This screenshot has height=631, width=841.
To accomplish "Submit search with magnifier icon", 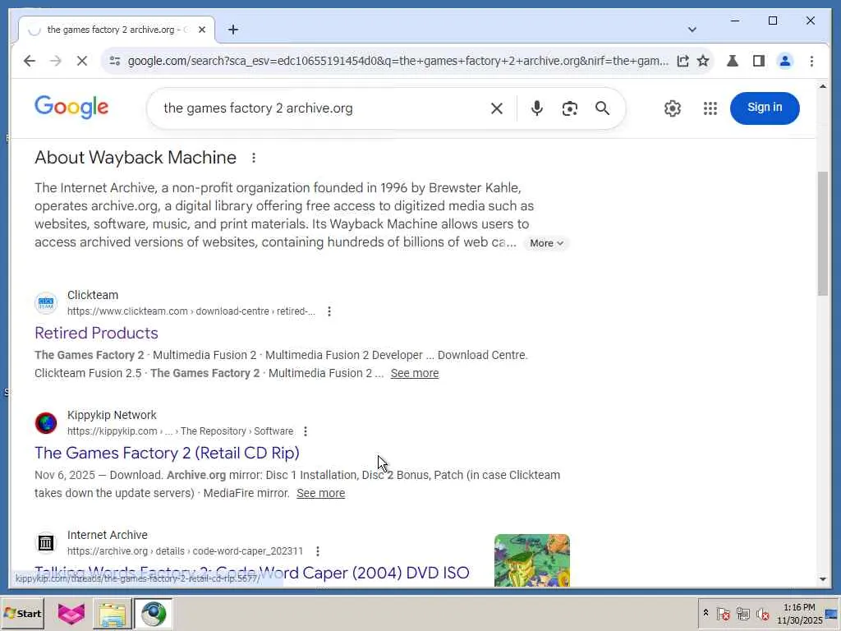I will 602,108.
